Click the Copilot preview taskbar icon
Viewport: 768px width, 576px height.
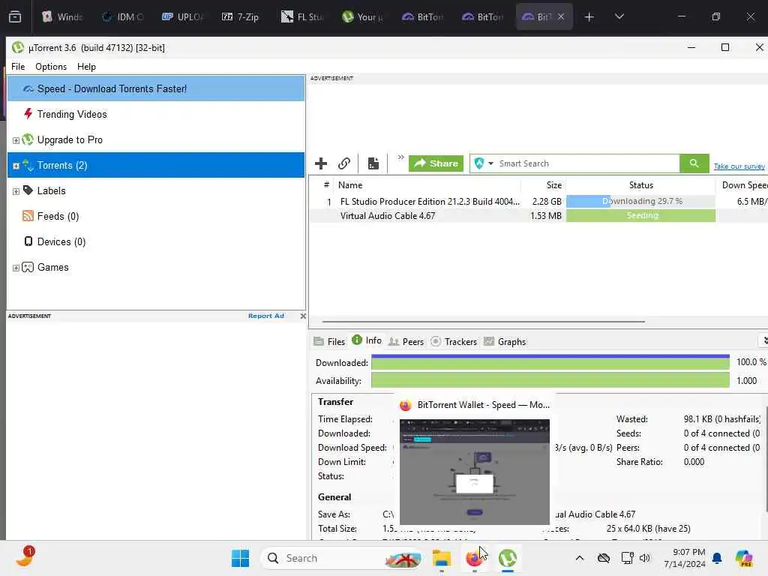point(744,558)
